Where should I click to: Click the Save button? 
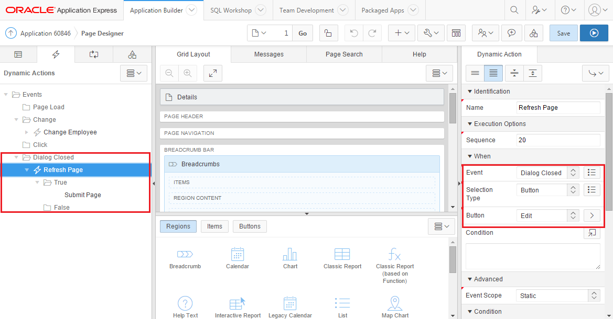point(563,32)
